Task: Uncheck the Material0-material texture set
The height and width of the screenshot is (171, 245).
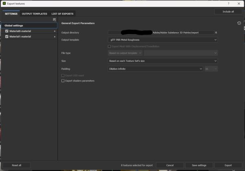Action: coord(7,31)
